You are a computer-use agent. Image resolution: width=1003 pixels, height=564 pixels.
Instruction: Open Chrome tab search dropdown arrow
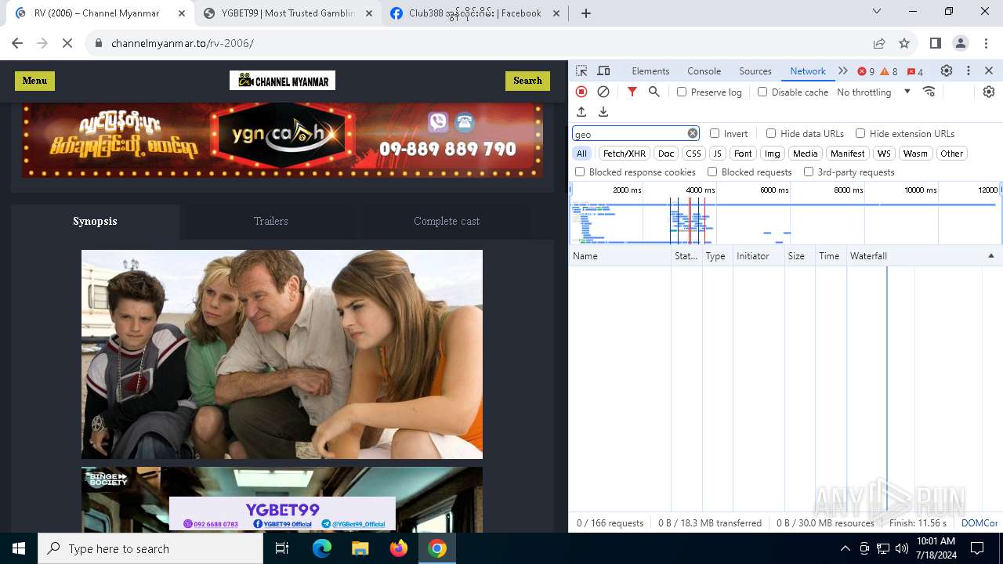pos(877,12)
